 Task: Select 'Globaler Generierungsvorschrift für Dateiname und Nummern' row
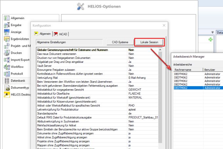tap(97, 50)
